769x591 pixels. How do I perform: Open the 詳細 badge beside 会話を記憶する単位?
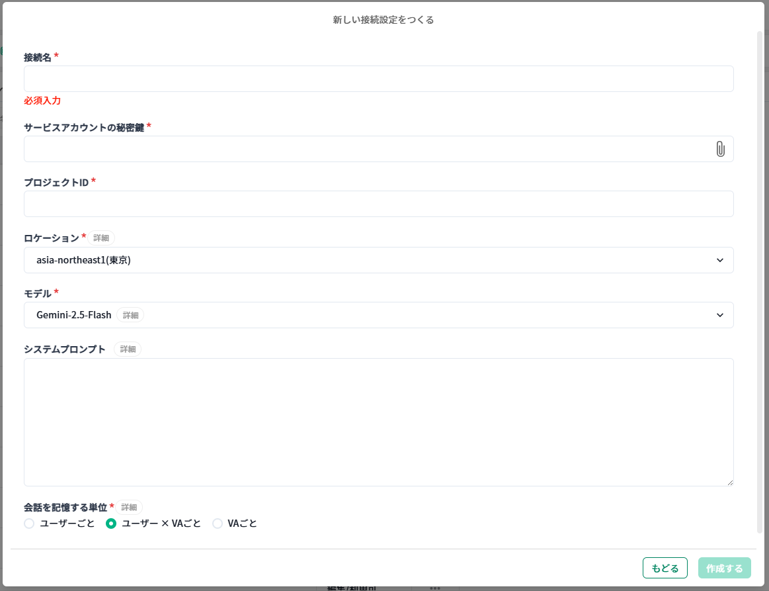point(128,507)
